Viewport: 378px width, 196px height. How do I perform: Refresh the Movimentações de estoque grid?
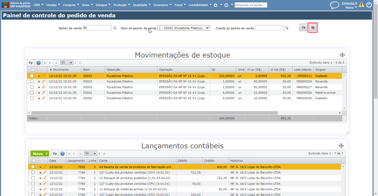tap(31, 63)
